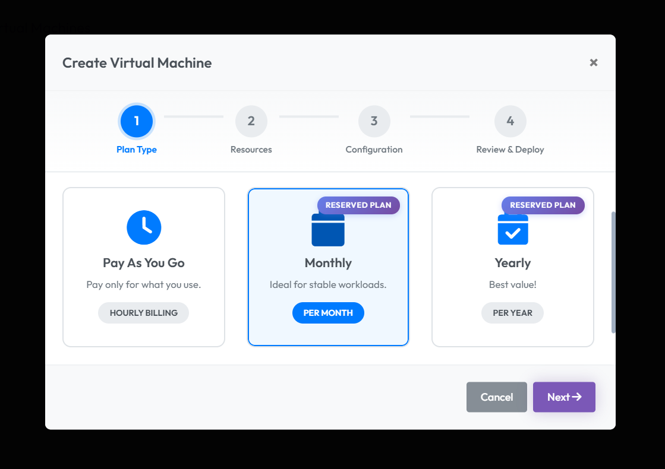Select the Pay As You Go plan card

(144, 267)
